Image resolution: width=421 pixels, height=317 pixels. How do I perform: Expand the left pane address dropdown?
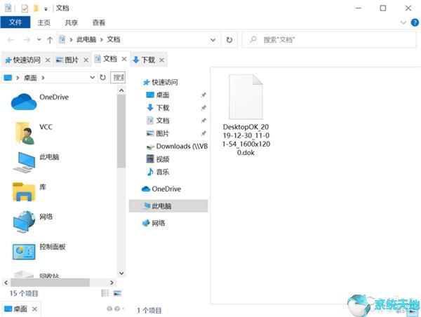(x=93, y=78)
